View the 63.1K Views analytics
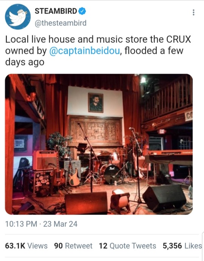The width and height of the screenshot is (204, 261). pos(26,246)
